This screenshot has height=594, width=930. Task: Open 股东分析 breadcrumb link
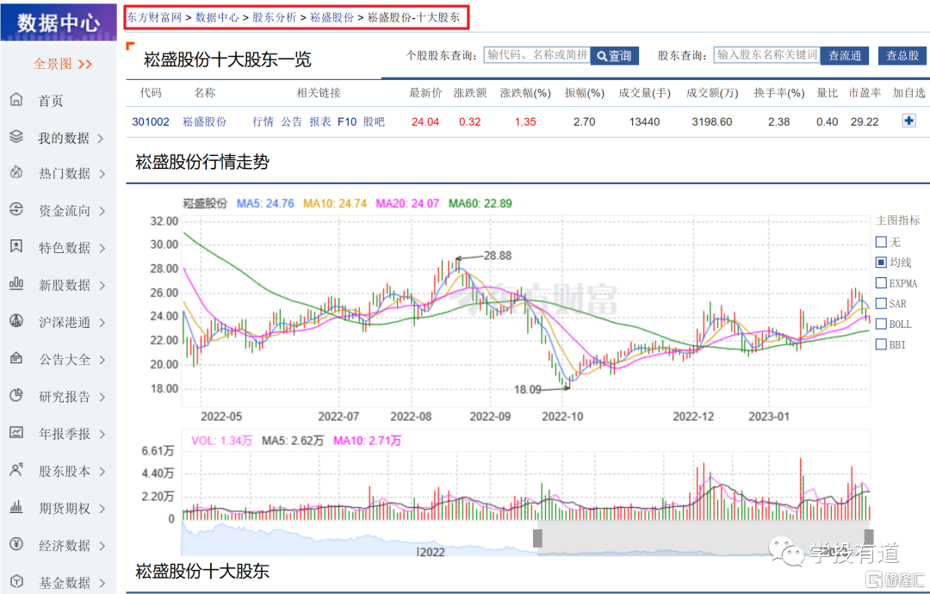pyautogui.click(x=274, y=17)
